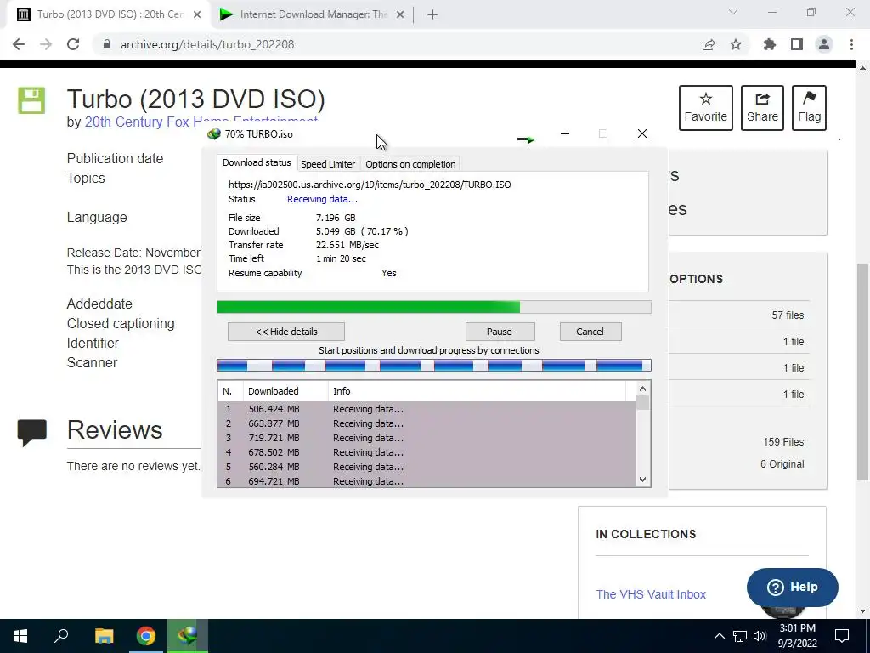Reload the archive.org page
870x653 pixels.
[73, 44]
